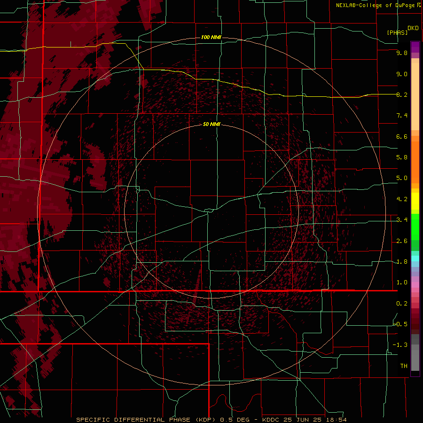Viewport: 423px width, 423px height.
Task: Select the DKD label above the color scale
Action: click(x=413, y=28)
